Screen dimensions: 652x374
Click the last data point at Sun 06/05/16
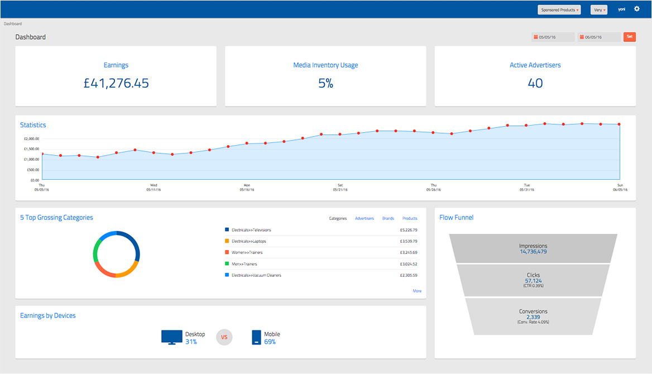pyautogui.click(x=619, y=124)
